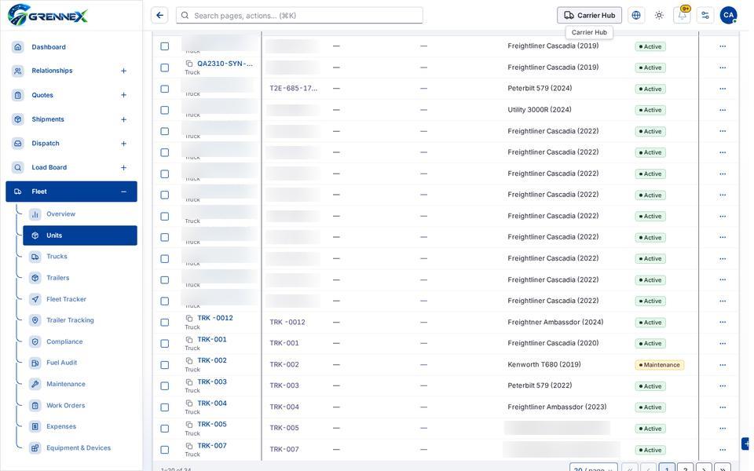Expand the Load Board section plus
The image size is (754, 471).
pyautogui.click(x=123, y=167)
